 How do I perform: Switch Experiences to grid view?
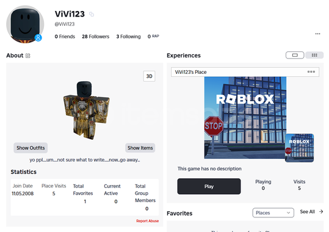pyautogui.click(x=314, y=55)
